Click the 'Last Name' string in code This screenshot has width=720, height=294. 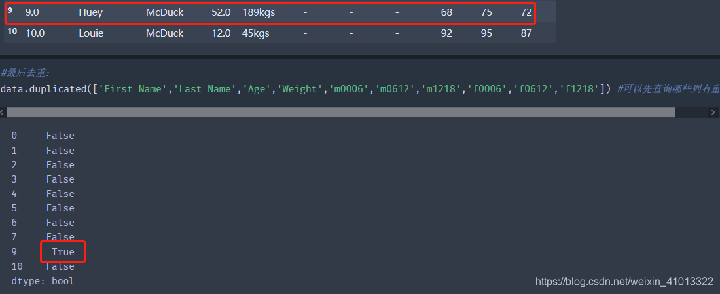point(204,89)
